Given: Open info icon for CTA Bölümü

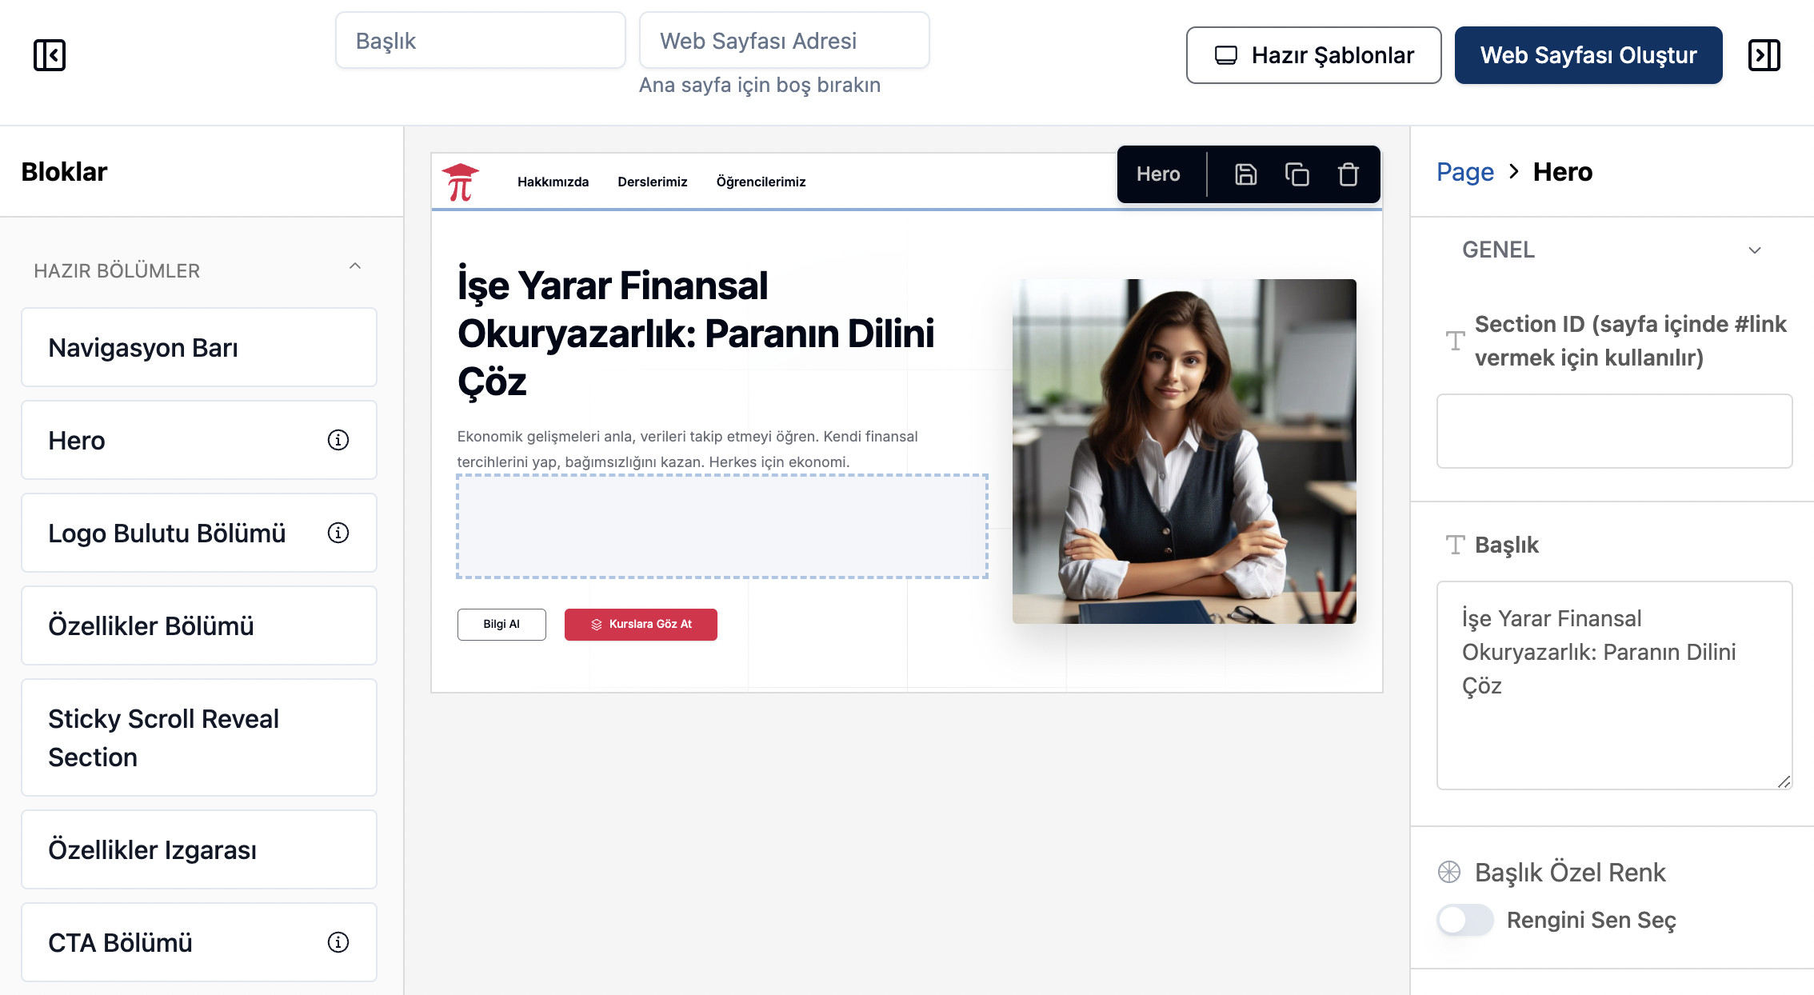Looking at the screenshot, I should [x=338, y=942].
